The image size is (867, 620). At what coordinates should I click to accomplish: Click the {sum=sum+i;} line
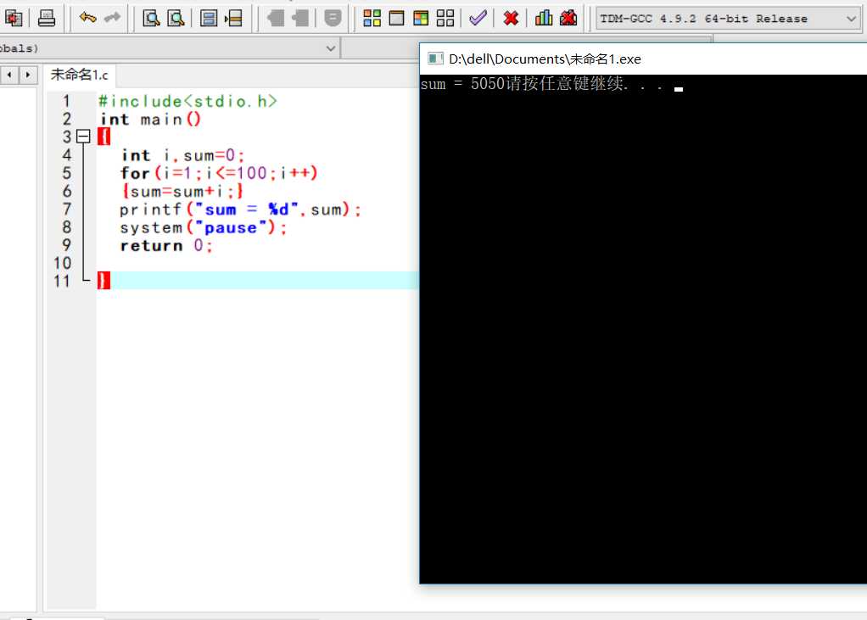(182, 191)
